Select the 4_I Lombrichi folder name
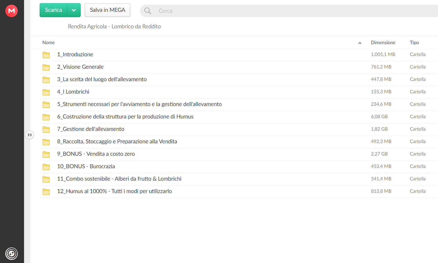This screenshot has height=263, width=438. (73, 92)
